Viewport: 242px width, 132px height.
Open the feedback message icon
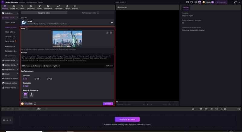(x=191, y=2)
